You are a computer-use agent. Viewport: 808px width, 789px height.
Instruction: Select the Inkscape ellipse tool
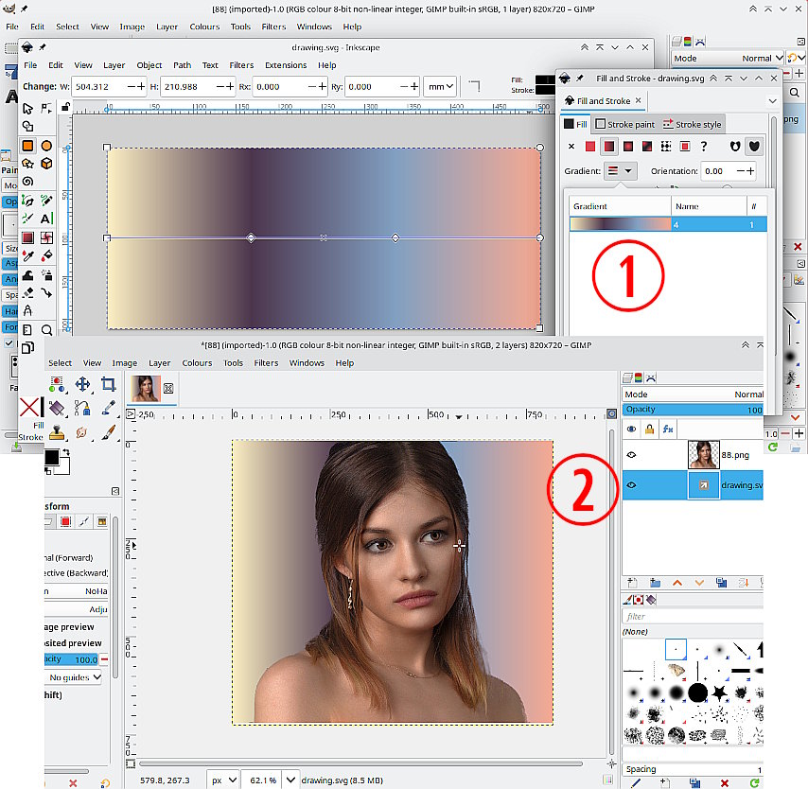[46, 146]
